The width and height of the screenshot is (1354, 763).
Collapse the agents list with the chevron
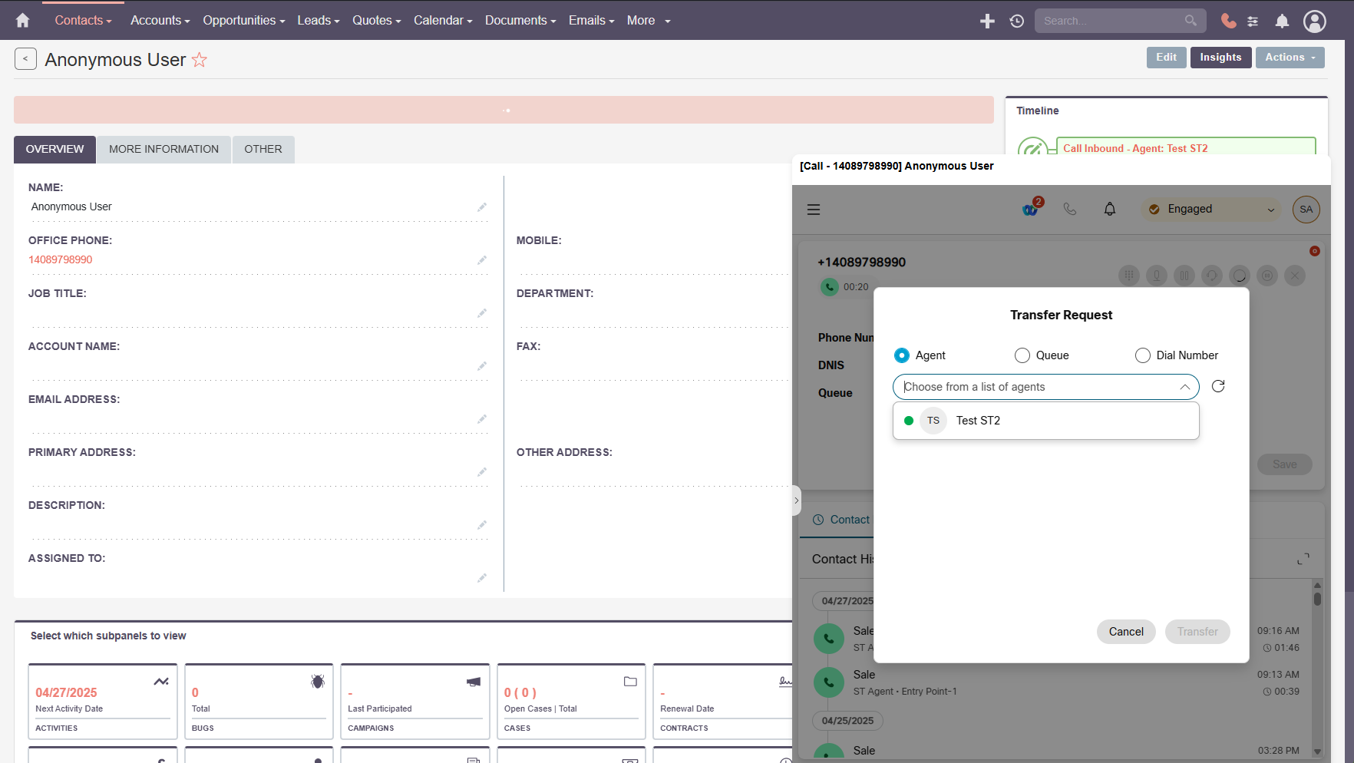1185,387
